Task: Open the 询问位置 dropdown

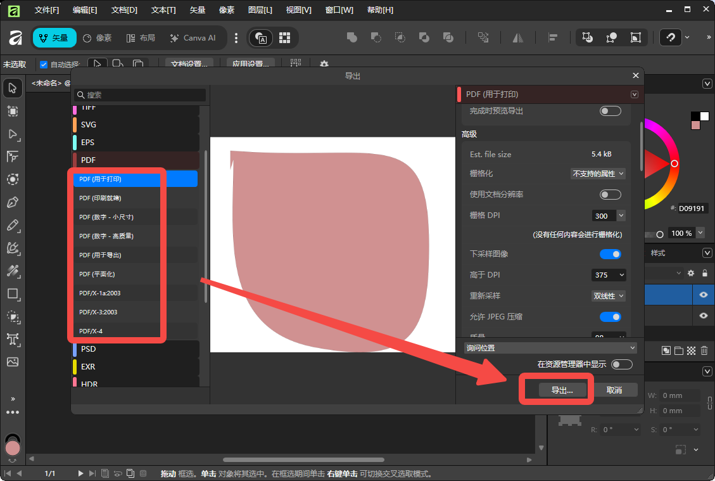Action: pyautogui.click(x=550, y=348)
